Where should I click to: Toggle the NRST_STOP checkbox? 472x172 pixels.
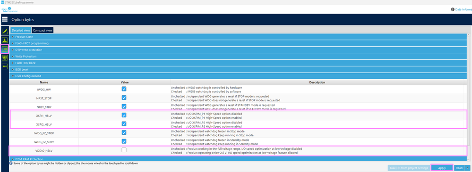(124, 98)
